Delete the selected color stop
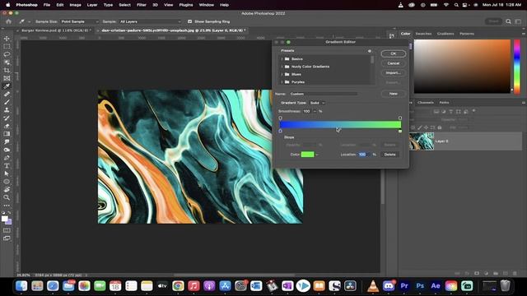 point(389,155)
